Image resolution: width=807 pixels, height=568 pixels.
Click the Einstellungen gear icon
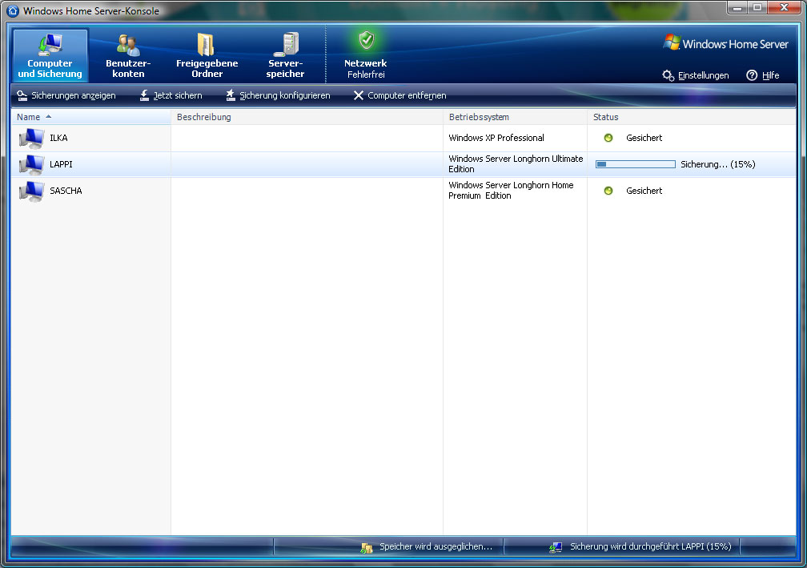668,75
